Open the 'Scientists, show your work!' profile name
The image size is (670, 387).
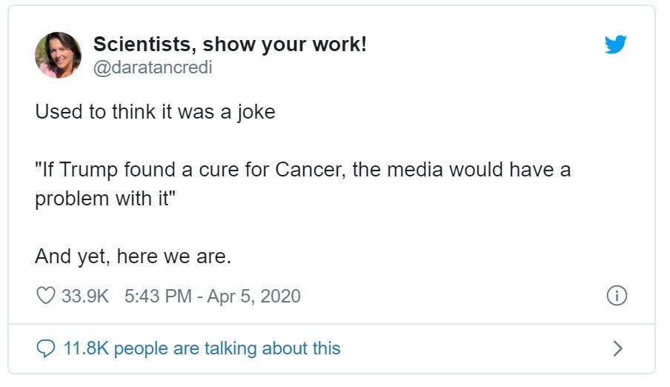pos(230,44)
